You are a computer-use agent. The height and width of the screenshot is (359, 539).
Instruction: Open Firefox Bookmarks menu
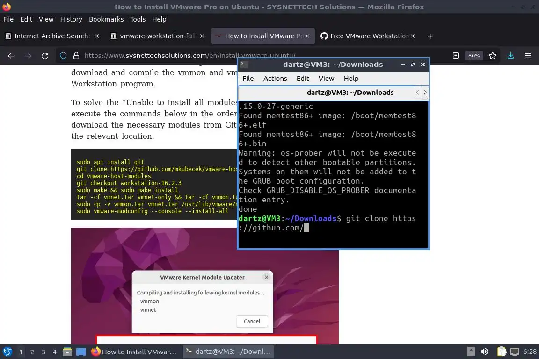pyautogui.click(x=106, y=19)
